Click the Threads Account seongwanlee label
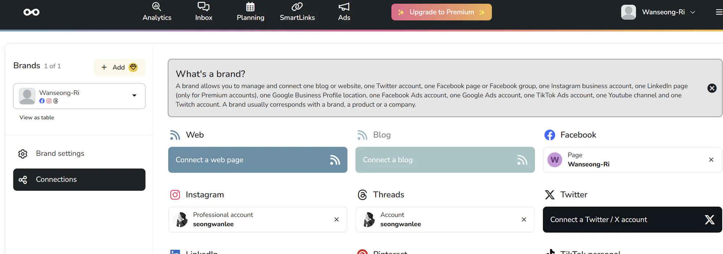The image size is (723, 254). click(x=401, y=220)
